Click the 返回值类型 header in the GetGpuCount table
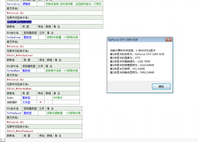 click(30, 33)
